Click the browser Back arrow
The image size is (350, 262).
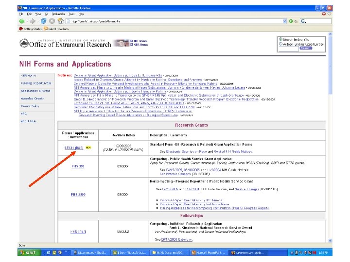coord(22,21)
